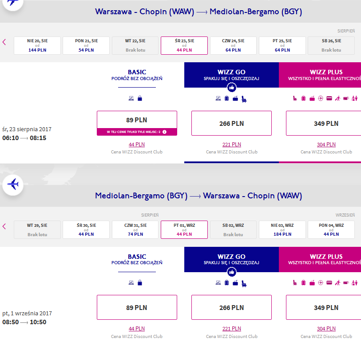Open the outbound 44 PLN Discount Club price link
This screenshot has height=342, width=361.
(x=137, y=145)
